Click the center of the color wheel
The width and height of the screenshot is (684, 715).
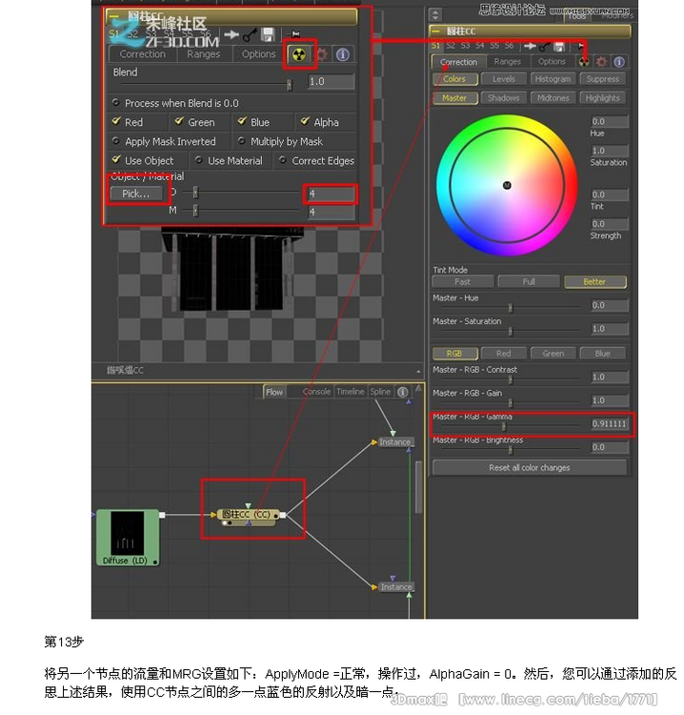507,185
